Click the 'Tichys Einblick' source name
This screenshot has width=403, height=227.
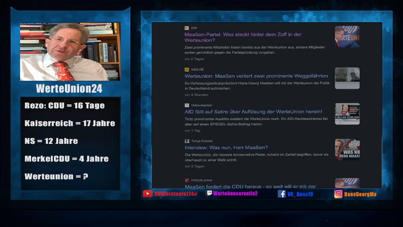(202, 141)
